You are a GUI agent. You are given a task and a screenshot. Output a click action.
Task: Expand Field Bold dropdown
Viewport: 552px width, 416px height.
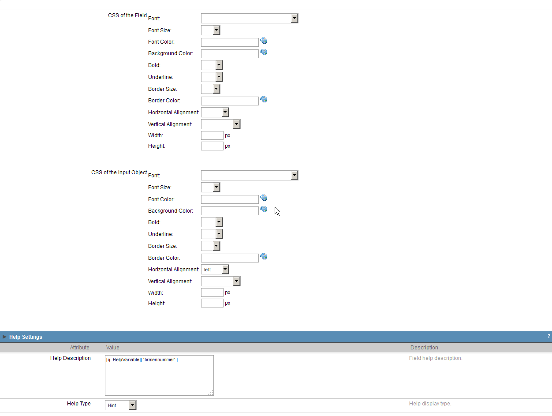coord(212,65)
